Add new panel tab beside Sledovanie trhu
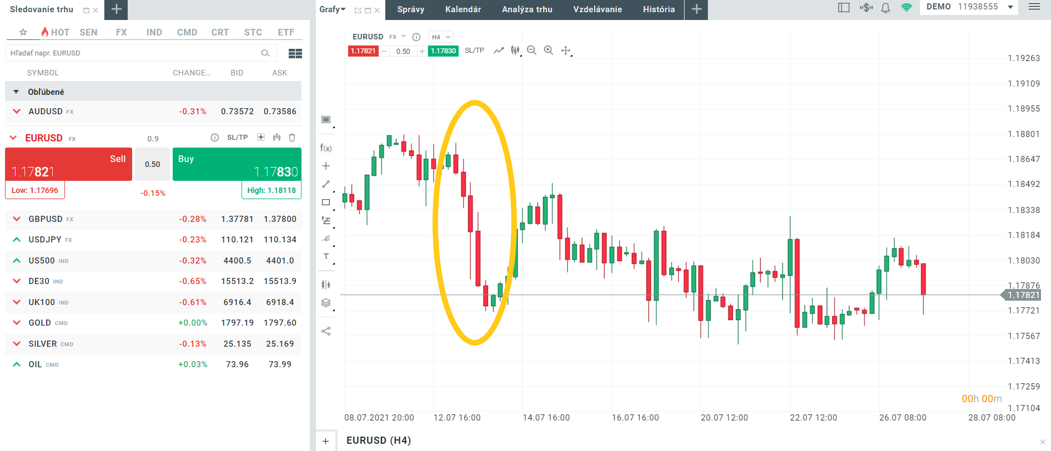 [x=116, y=9]
